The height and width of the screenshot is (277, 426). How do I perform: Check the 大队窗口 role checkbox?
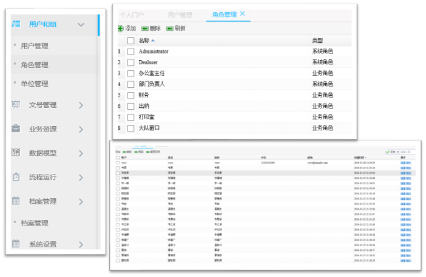pos(130,128)
